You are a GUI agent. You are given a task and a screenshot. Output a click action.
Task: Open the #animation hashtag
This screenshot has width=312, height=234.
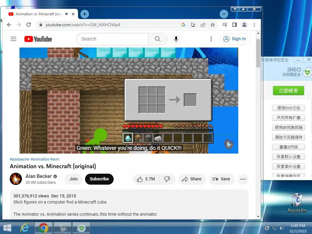[x=40, y=159]
